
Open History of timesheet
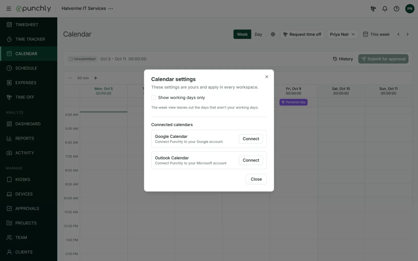coord(343,59)
